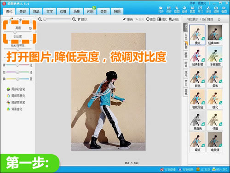Select the 局部彩色笔 local color pen

coord(16,89)
